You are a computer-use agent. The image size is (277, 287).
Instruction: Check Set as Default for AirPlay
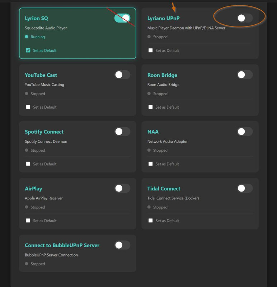coord(28,221)
